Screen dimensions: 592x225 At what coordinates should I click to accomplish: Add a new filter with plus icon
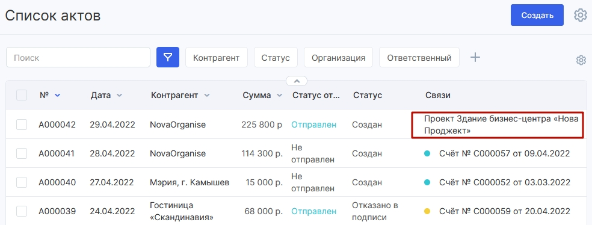[475, 57]
